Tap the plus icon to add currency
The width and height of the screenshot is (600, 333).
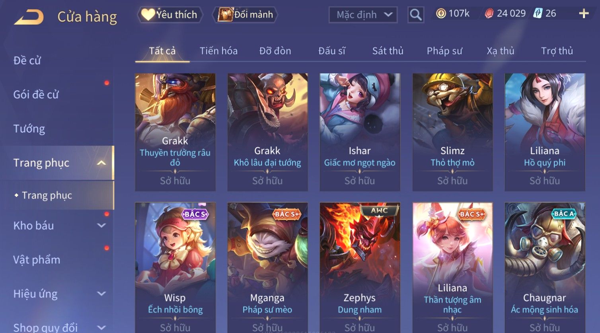click(584, 14)
